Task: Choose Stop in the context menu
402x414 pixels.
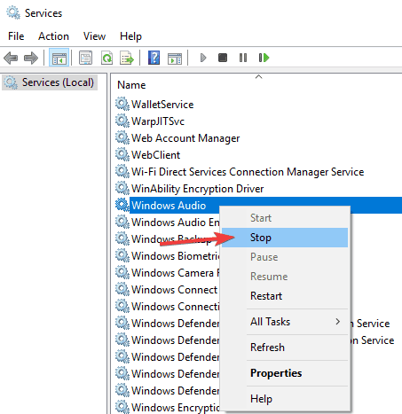Action: (285, 238)
